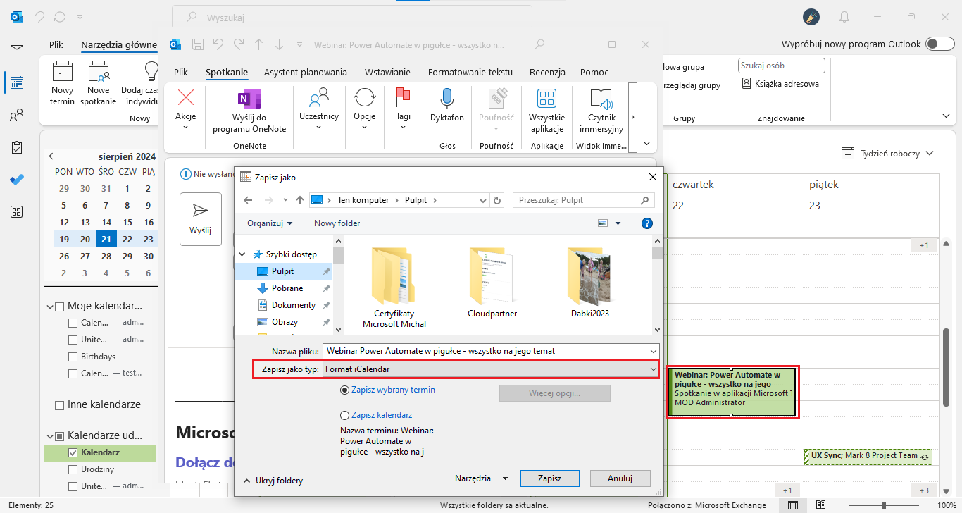962x513 pixels.
Task: Switch to Formatowanie tekstu tab
Action: (x=470, y=72)
